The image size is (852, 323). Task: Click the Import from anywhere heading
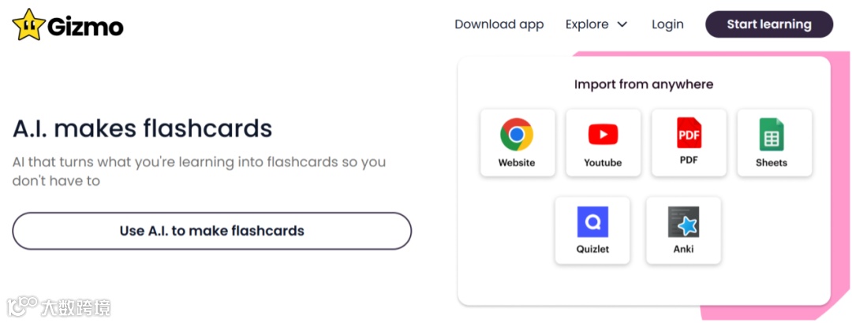(x=643, y=84)
